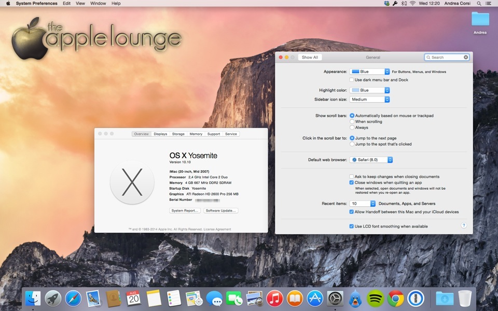The width and height of the screenshot is (498, 311).
Task: Open Default web browser dropdown
Action: coord(371,160)
